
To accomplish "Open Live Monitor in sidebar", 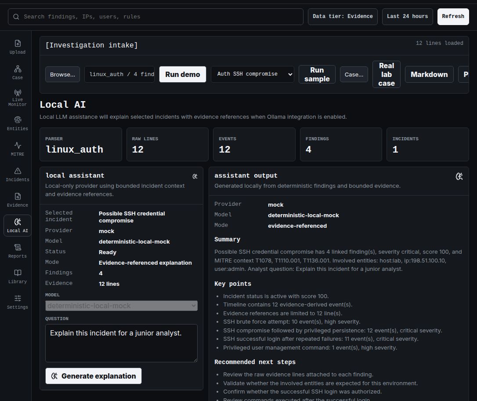I will tap(17, 98).
